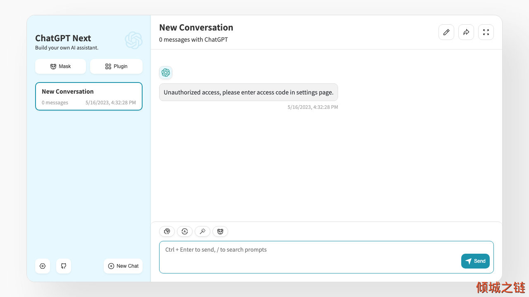Open masks via the panda icon above the input

click(x=220, y=231)
